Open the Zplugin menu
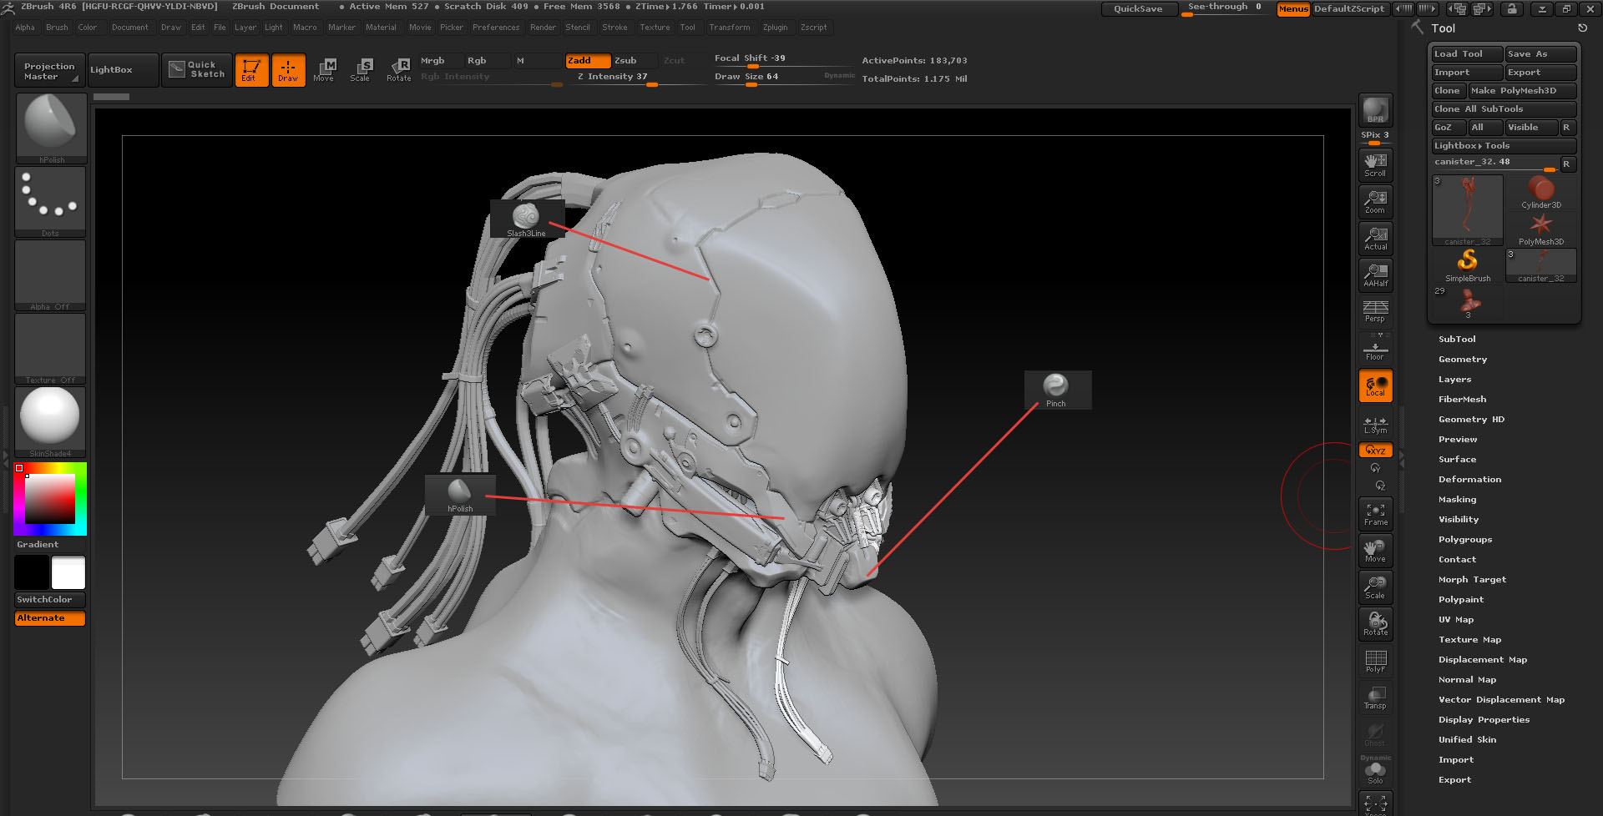Image resolution: width=1603 pixels, height=816 pixels. pyautogui.click(x=775, y=28)
